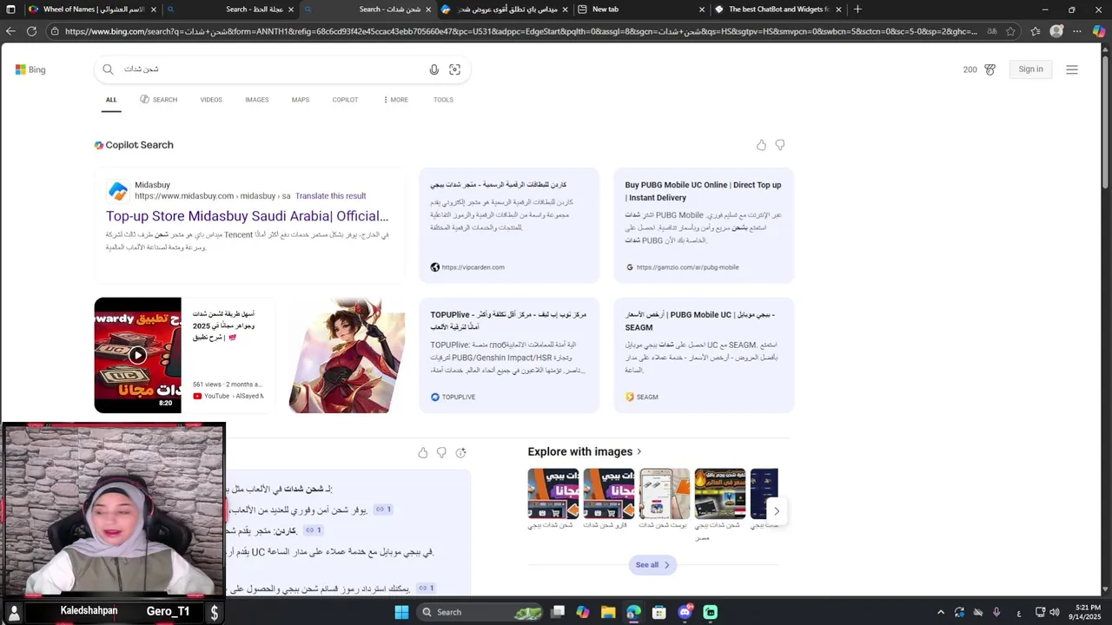1112x625 pixels.
Task: Open Bing hamburger menu
Action: [1072, 69]
